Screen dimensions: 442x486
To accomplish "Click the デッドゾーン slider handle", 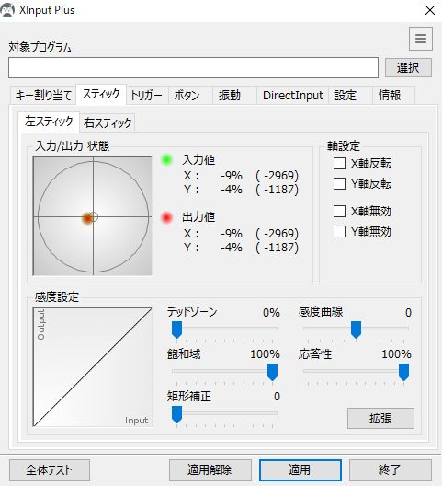I will (x=176, y=330).
